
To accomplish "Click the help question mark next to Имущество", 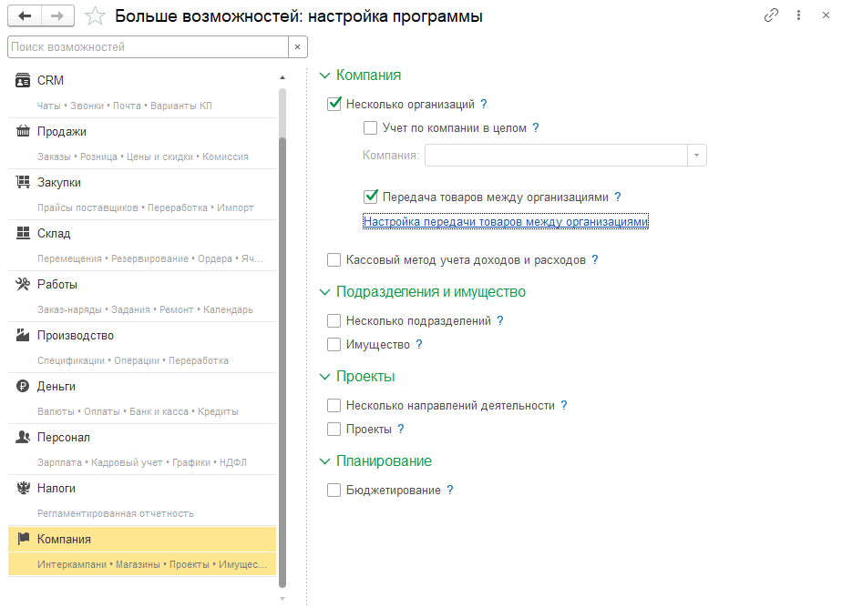I will (419, 345).
